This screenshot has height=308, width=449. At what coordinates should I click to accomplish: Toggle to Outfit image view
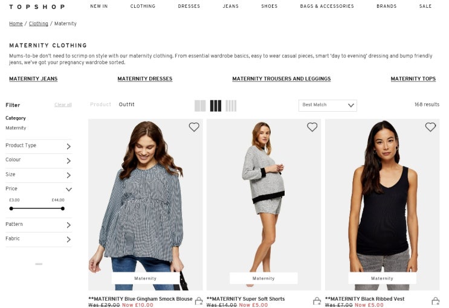(126, 104)
